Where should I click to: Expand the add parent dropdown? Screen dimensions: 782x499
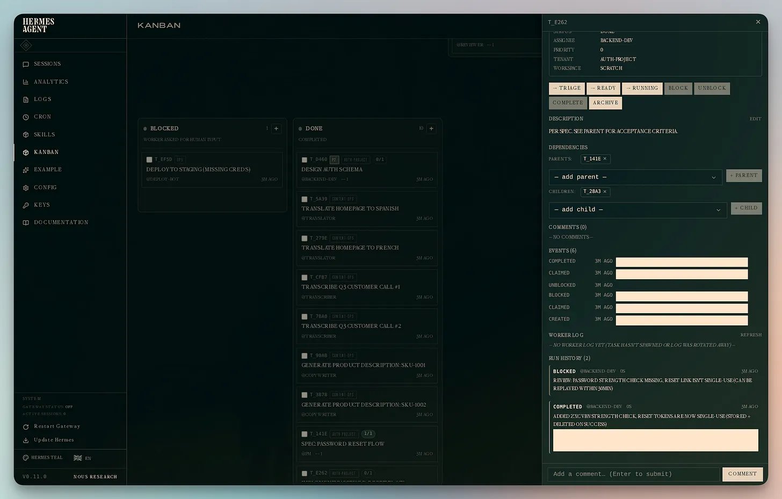[x=635, y=177]
